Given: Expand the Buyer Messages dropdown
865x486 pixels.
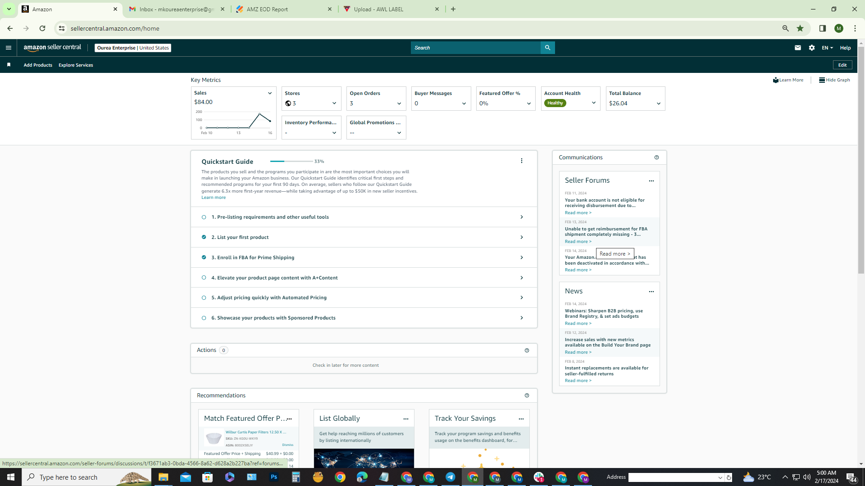Looking at the screenshot, I should (464, 103).
